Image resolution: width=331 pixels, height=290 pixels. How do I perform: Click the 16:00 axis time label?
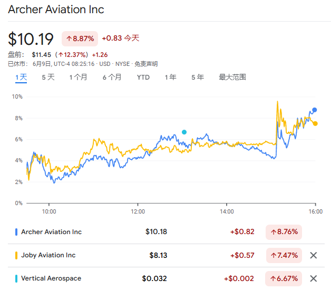click(316, 211)
